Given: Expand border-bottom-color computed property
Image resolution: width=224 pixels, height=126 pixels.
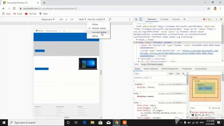Looking at the screenshot, I should (190, 112).
